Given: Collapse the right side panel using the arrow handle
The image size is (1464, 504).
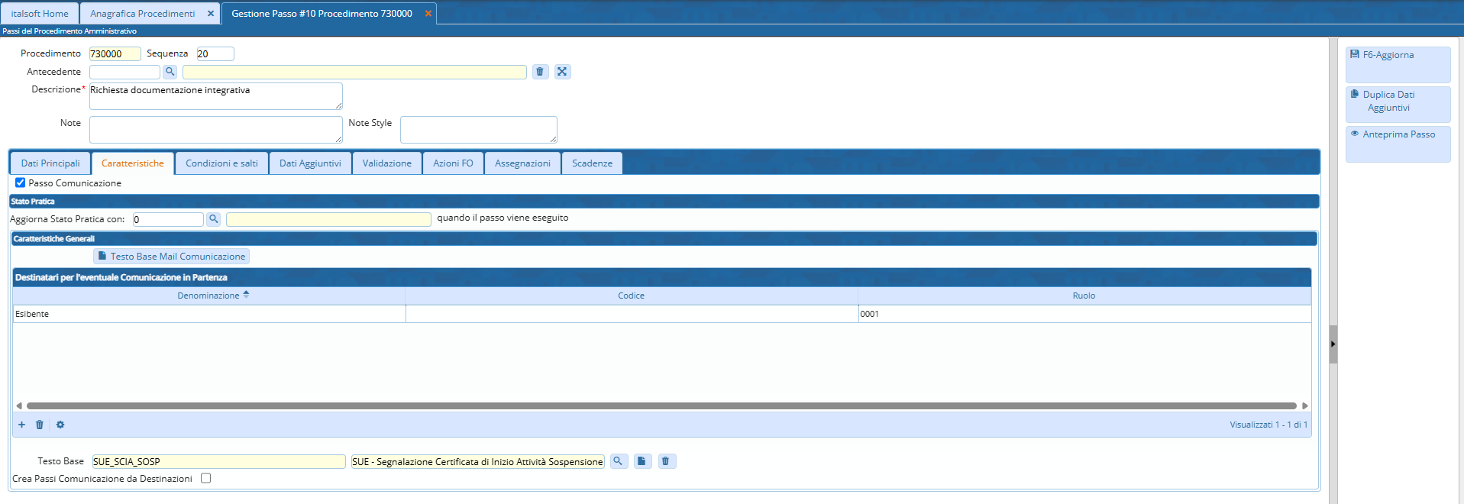Looking at the screenshot, I should coord(1333,344).
